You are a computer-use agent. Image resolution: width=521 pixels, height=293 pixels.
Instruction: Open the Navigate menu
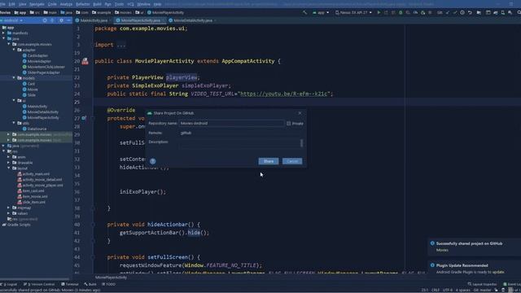[x=37, y=4]
